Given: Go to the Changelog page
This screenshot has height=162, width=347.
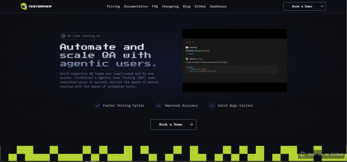Looking at the screenshot, I should pyautogui.click(x=170, y=6).
